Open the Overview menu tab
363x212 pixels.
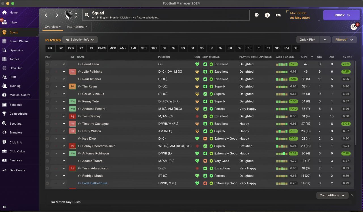click(x=53, y=27)
